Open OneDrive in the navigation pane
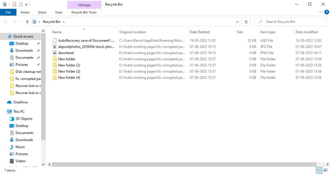330x174 pixels. [x=20, y=102]
